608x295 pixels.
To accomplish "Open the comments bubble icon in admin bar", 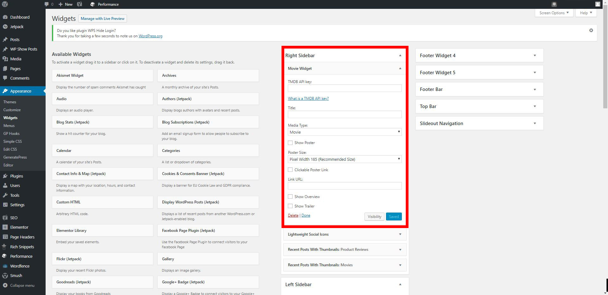I will [x=47, y=4].
